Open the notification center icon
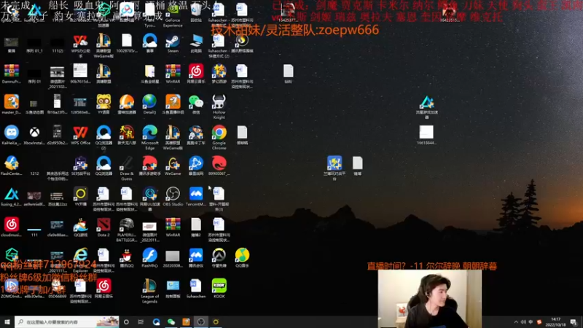This screenshot has height=328, width=583. [x=574, y=322]
